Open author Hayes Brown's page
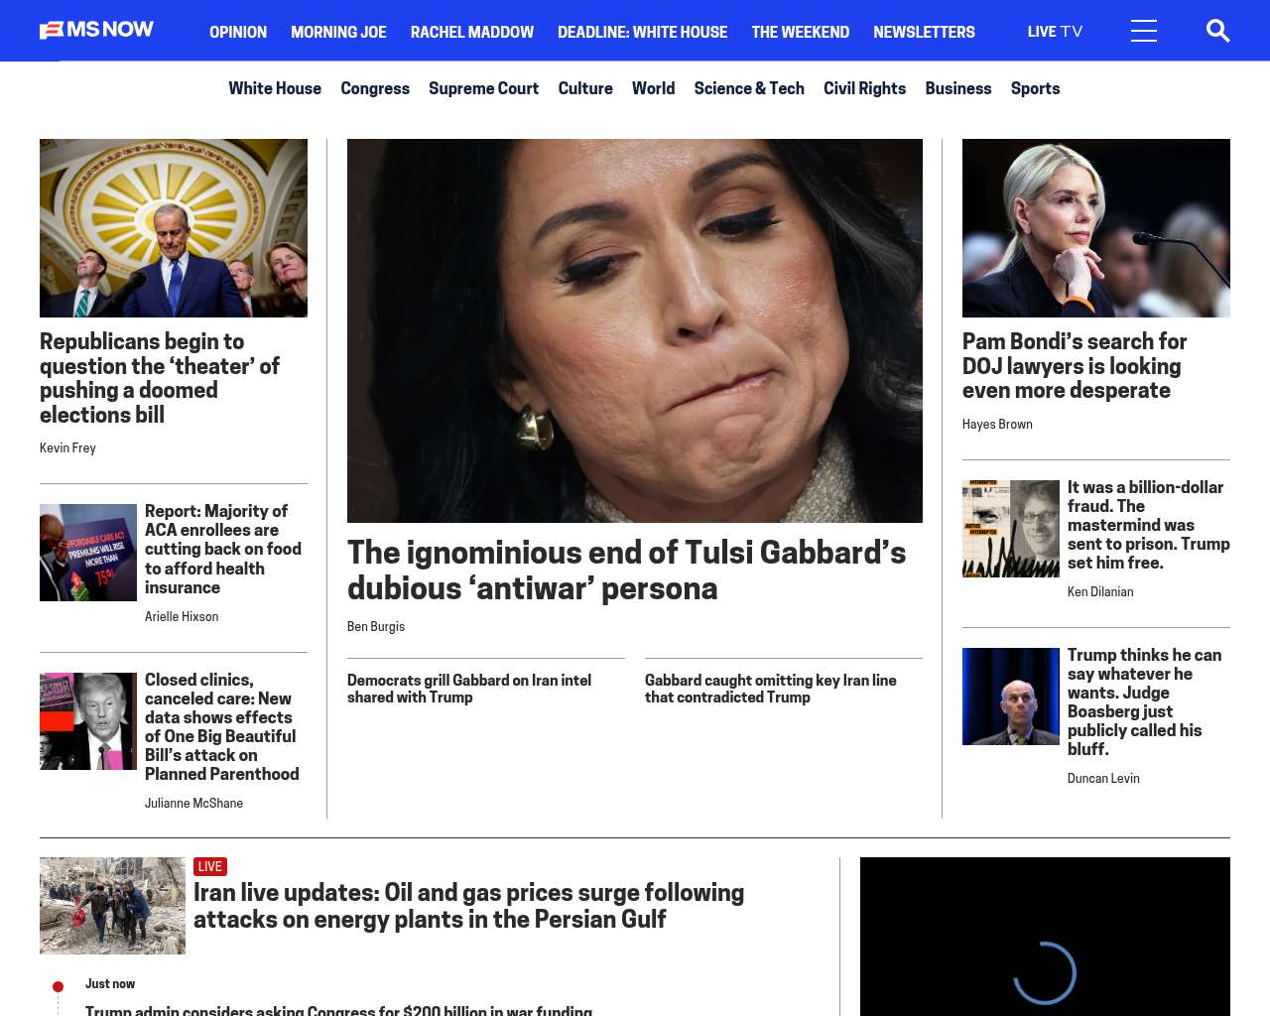Viewport: 1270px width, 1016px height. click(997, 425)
